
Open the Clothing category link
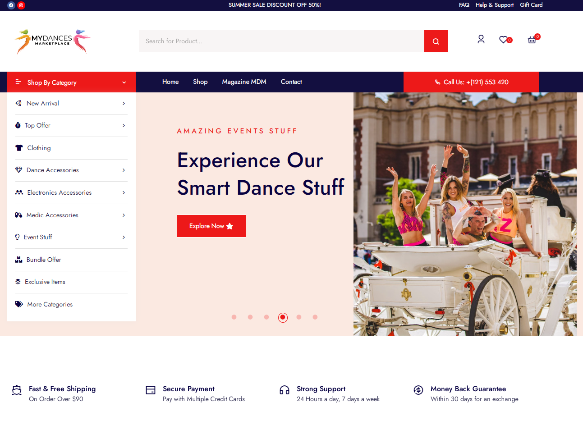(x=39, y=148)
